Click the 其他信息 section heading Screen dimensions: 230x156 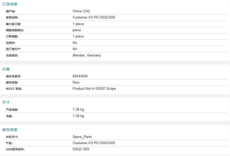pos(10,130)
